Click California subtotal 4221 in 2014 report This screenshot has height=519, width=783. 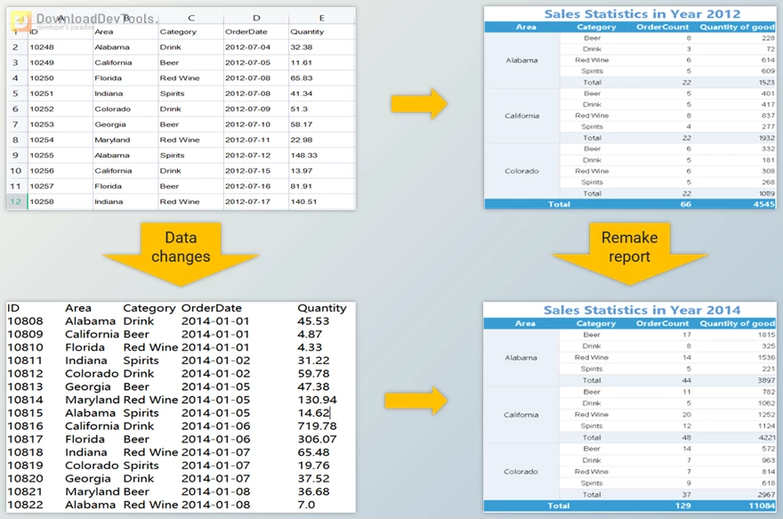(766, 438)
